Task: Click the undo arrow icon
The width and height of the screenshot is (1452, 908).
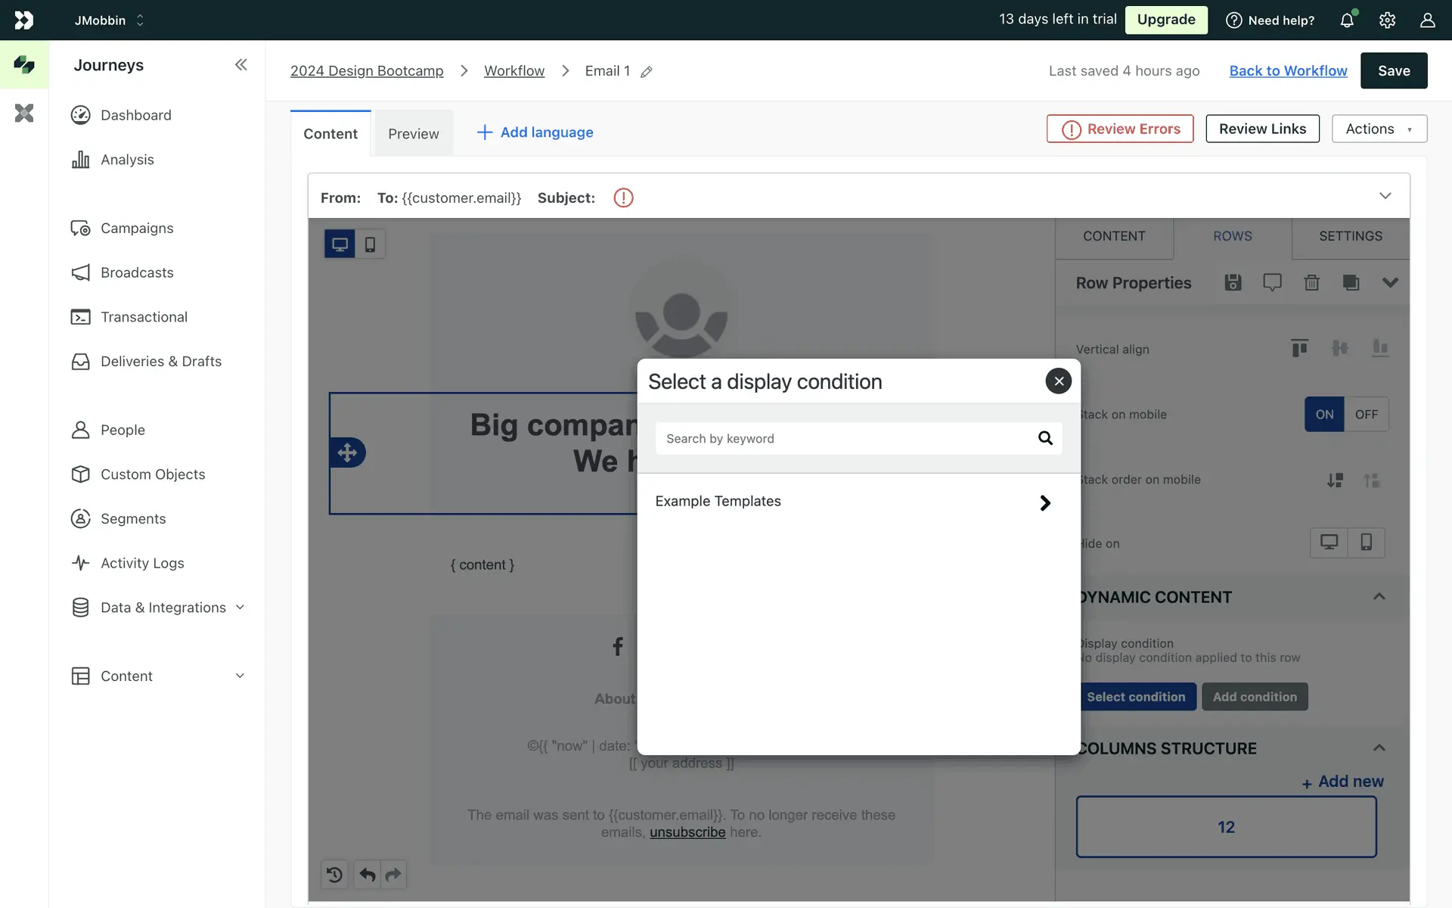Action: (368, 875)
